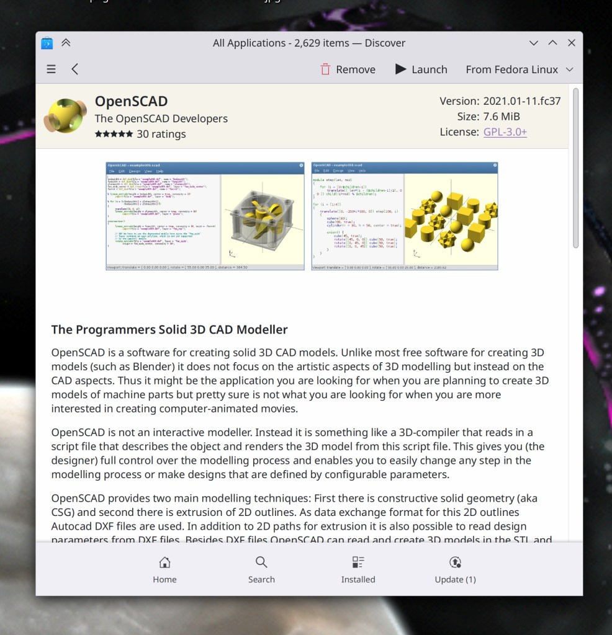Click the five-star rating display

[x=114, y=133]
